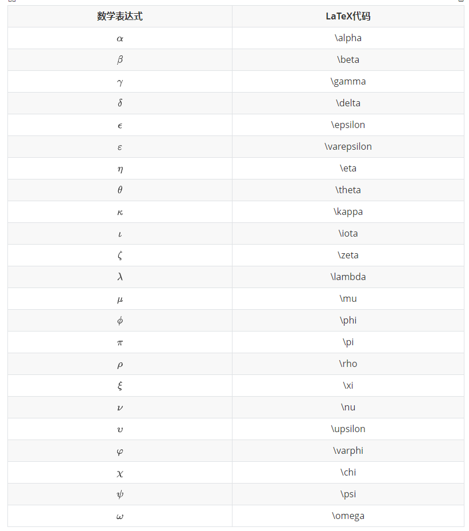Screen dimensions: 469x531
Task: Select the pi symbol π
Action: [x=120, y=342]
